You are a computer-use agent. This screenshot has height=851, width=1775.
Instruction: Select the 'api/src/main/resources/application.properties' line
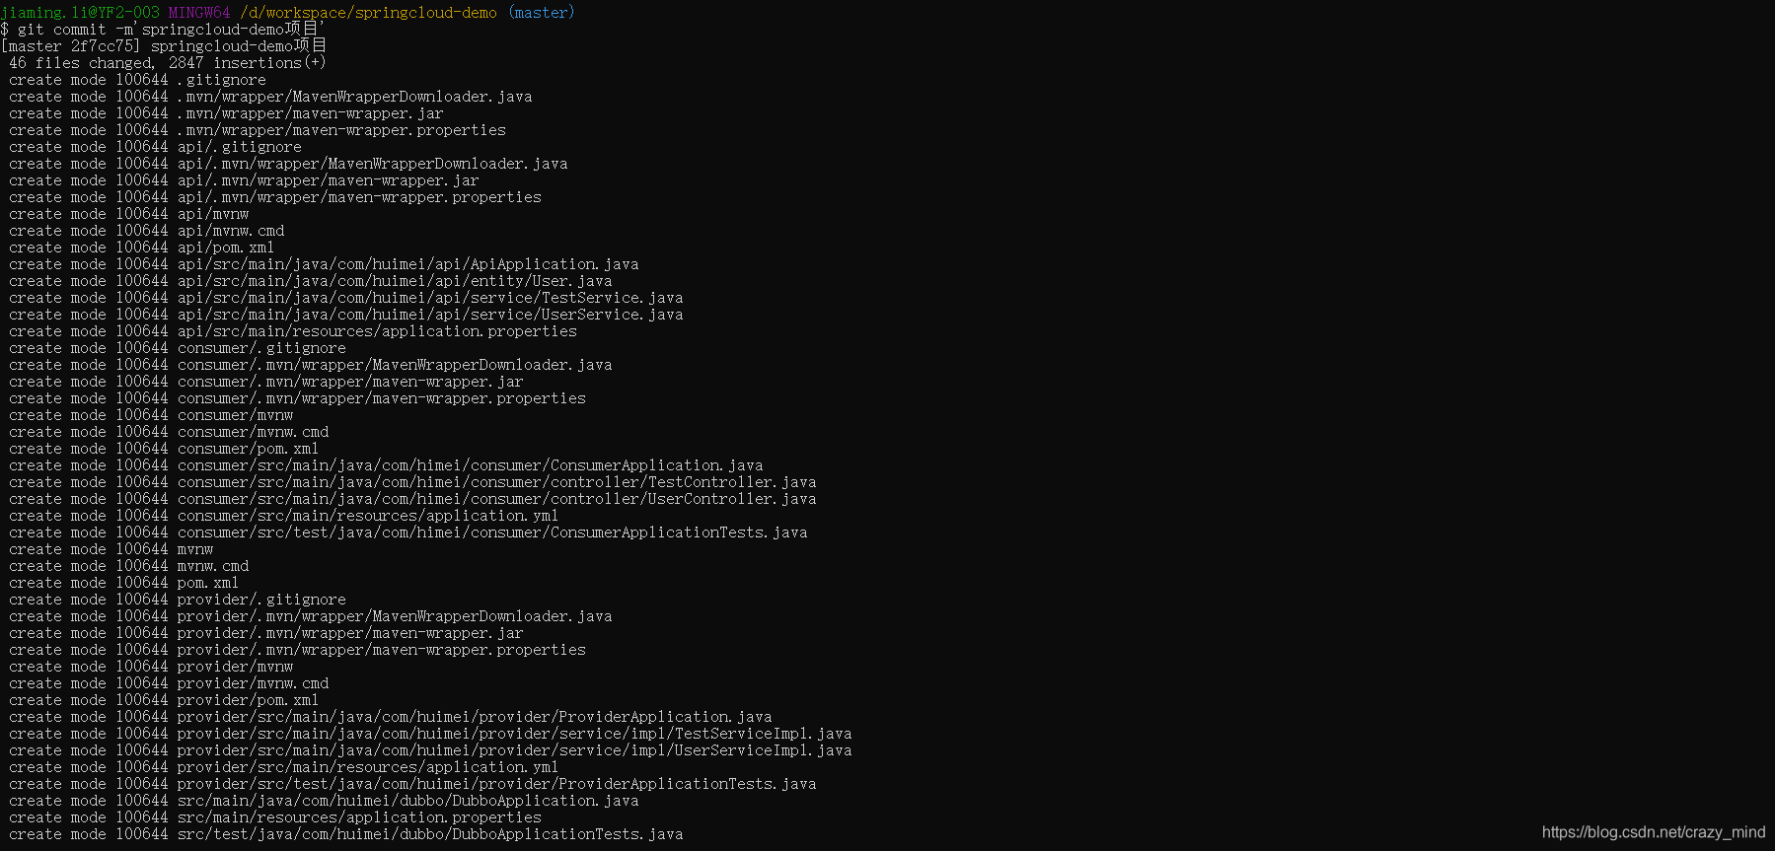pyautogui.click(x=292, y=331)
